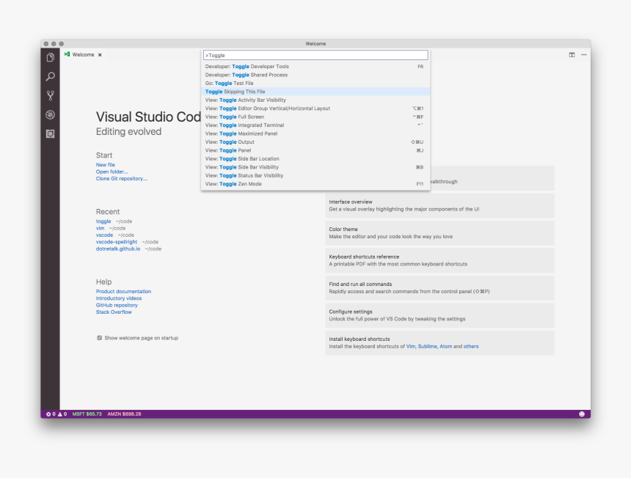Run View: Toggle Full Screen command

(x=315, y=117)
